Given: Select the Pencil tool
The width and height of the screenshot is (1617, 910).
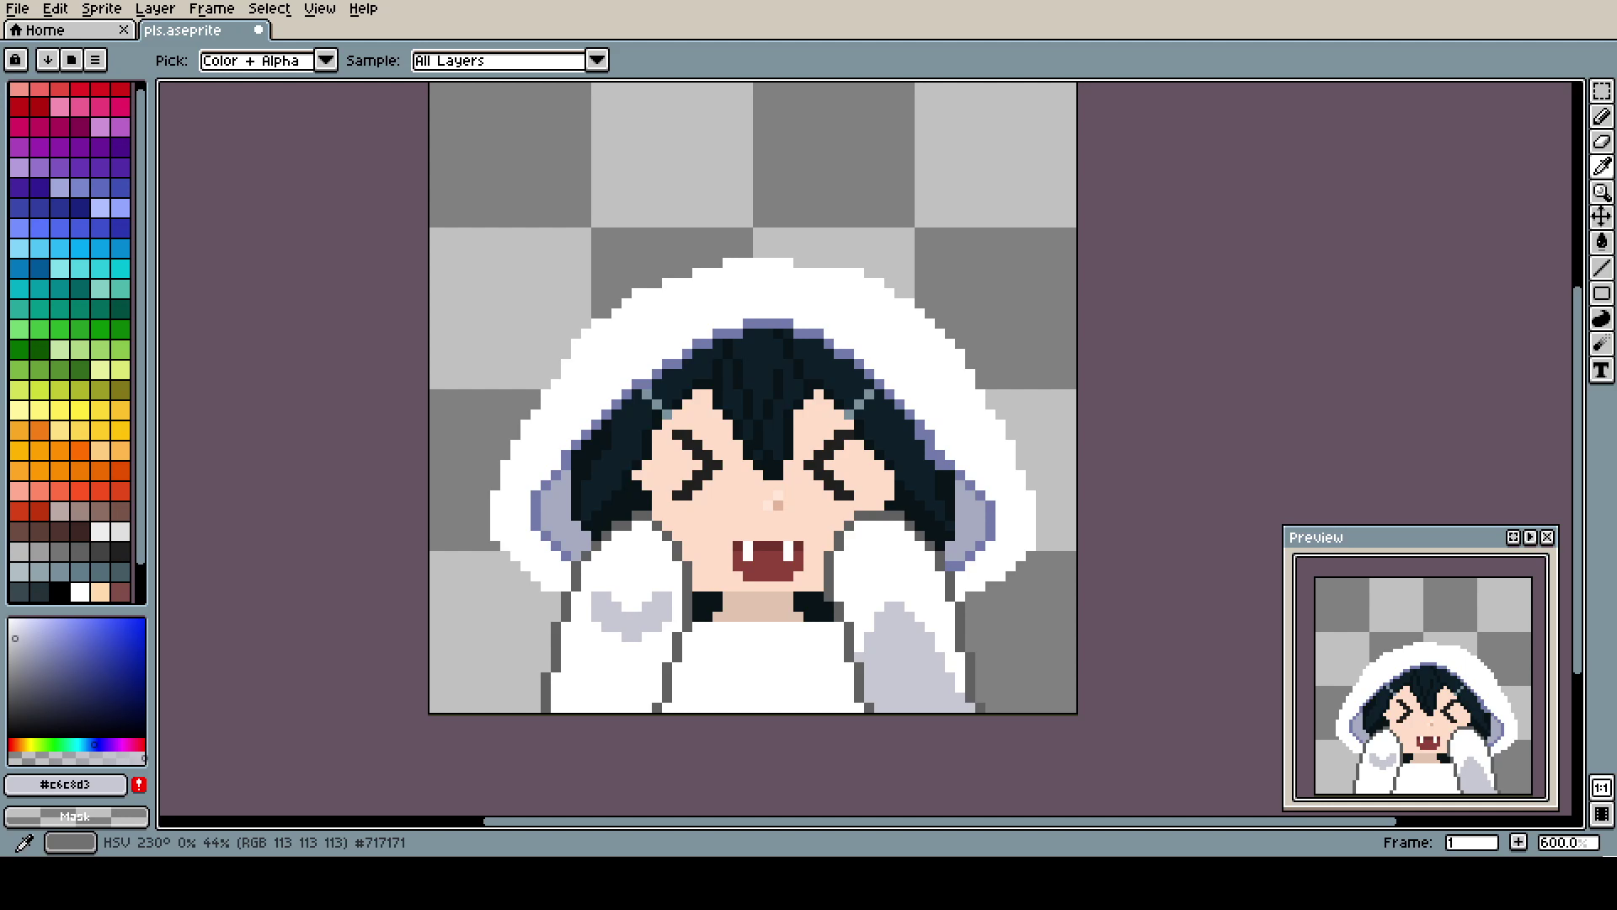Looking at the screenshot, I should pos(1601,116).
